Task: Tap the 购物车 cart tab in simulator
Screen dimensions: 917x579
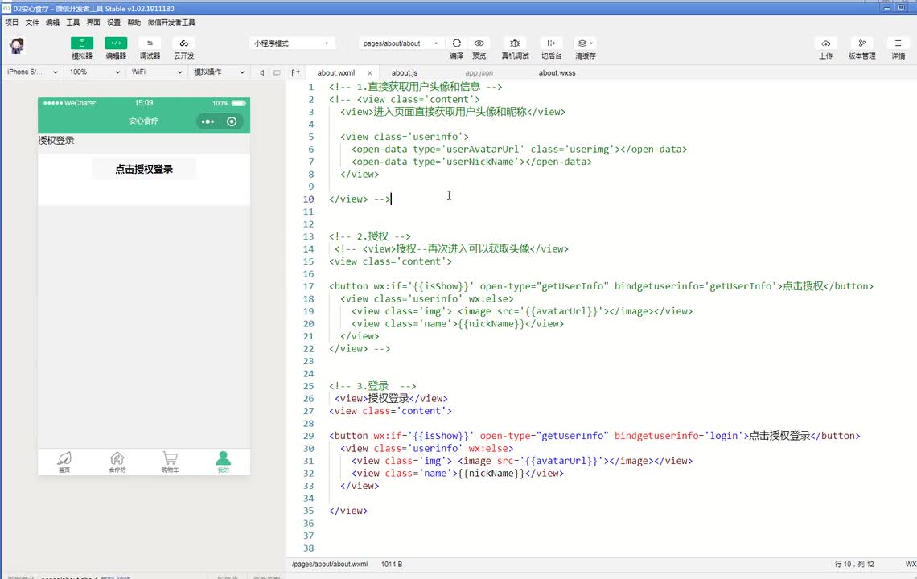Action: coord(170,462)
